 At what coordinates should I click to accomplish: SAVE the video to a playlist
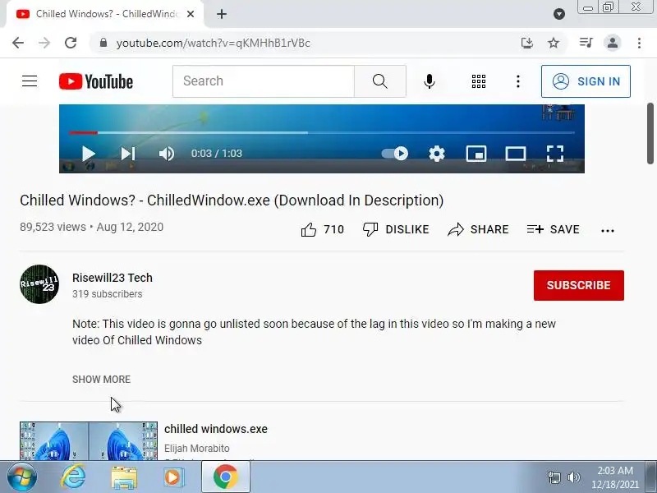tap(553, 229)
